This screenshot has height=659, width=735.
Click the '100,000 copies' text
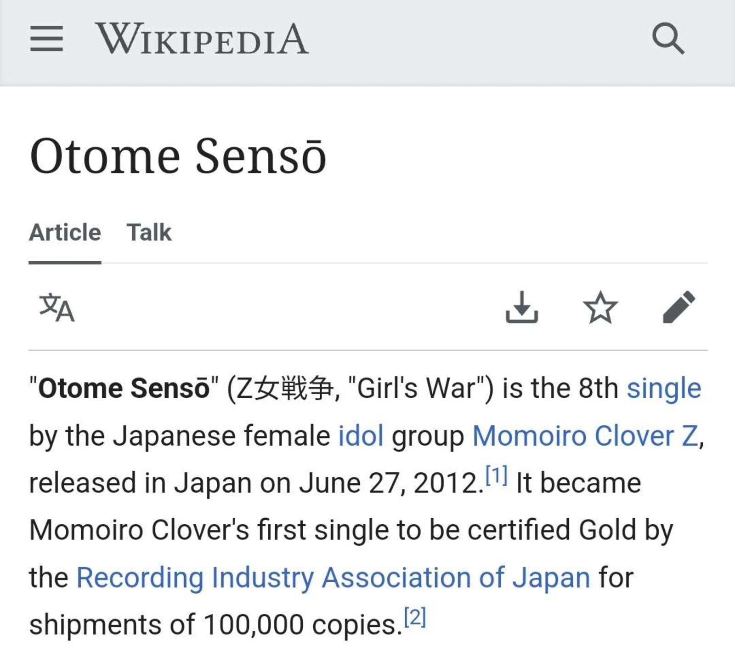(x=300, y=625)
